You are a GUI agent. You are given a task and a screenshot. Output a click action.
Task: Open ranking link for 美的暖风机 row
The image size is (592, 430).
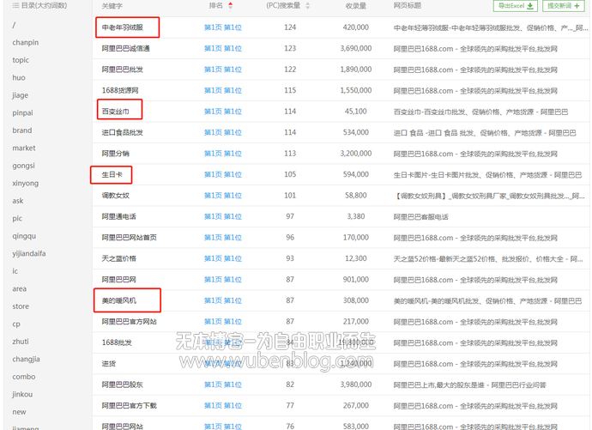223,300
